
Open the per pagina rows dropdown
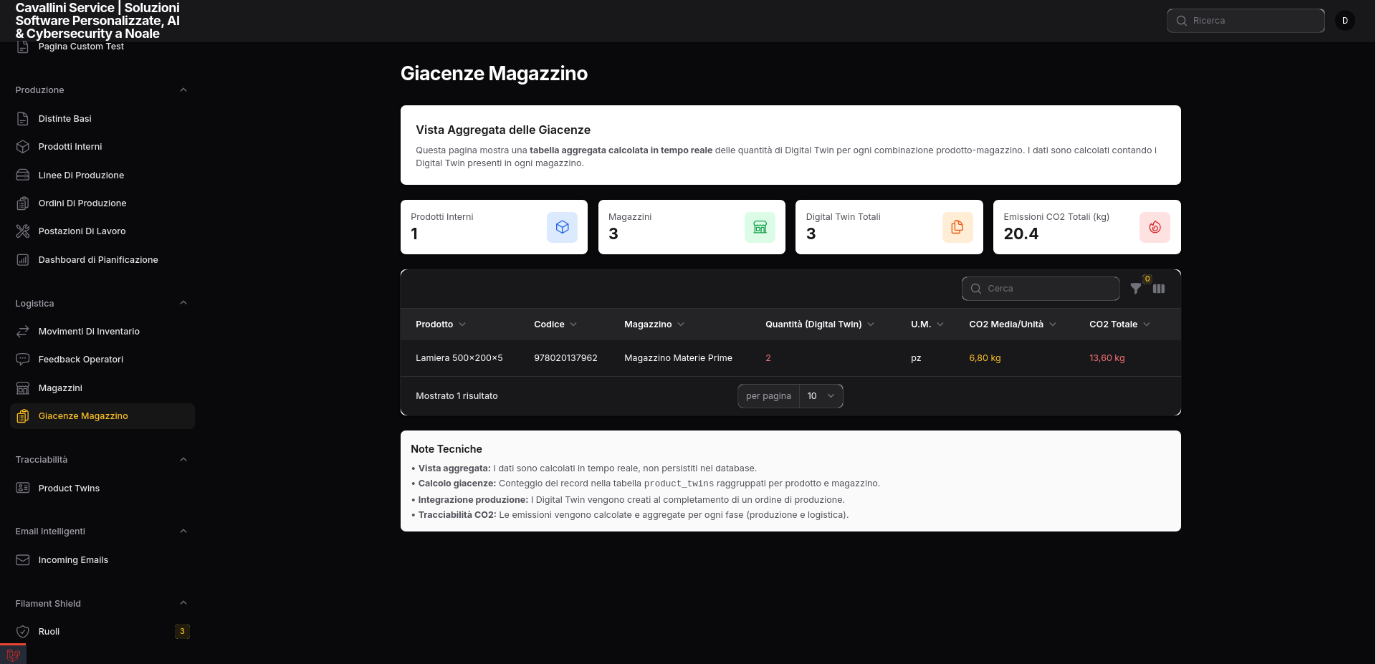point(821,396)
